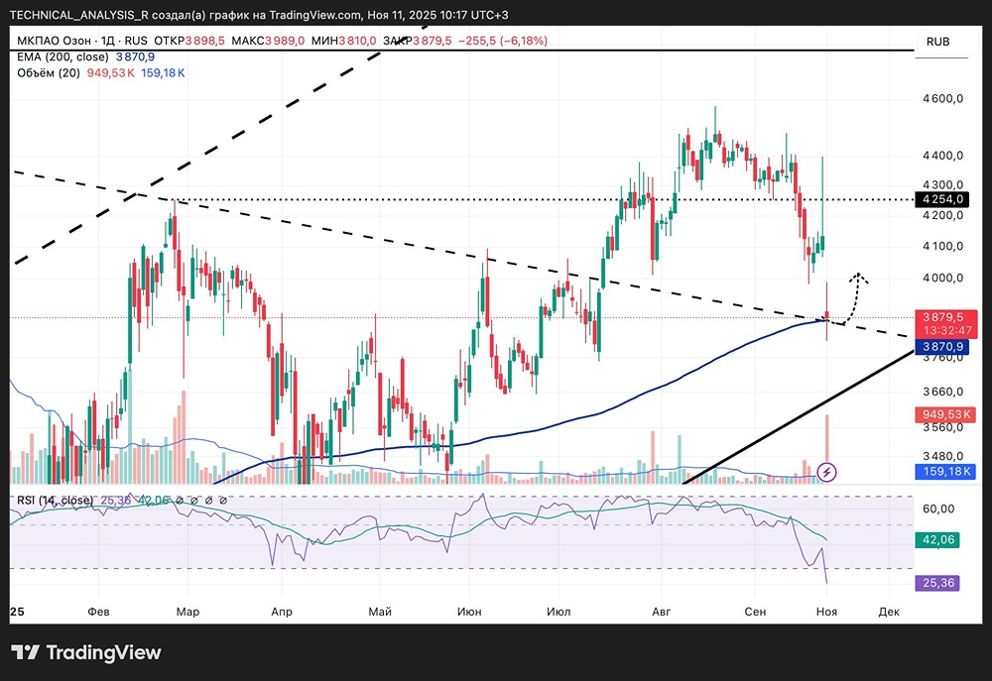Open the RUB currency dropdown
Screen dimensions: 992x681
pyautogui.click(x=938, y=42)
